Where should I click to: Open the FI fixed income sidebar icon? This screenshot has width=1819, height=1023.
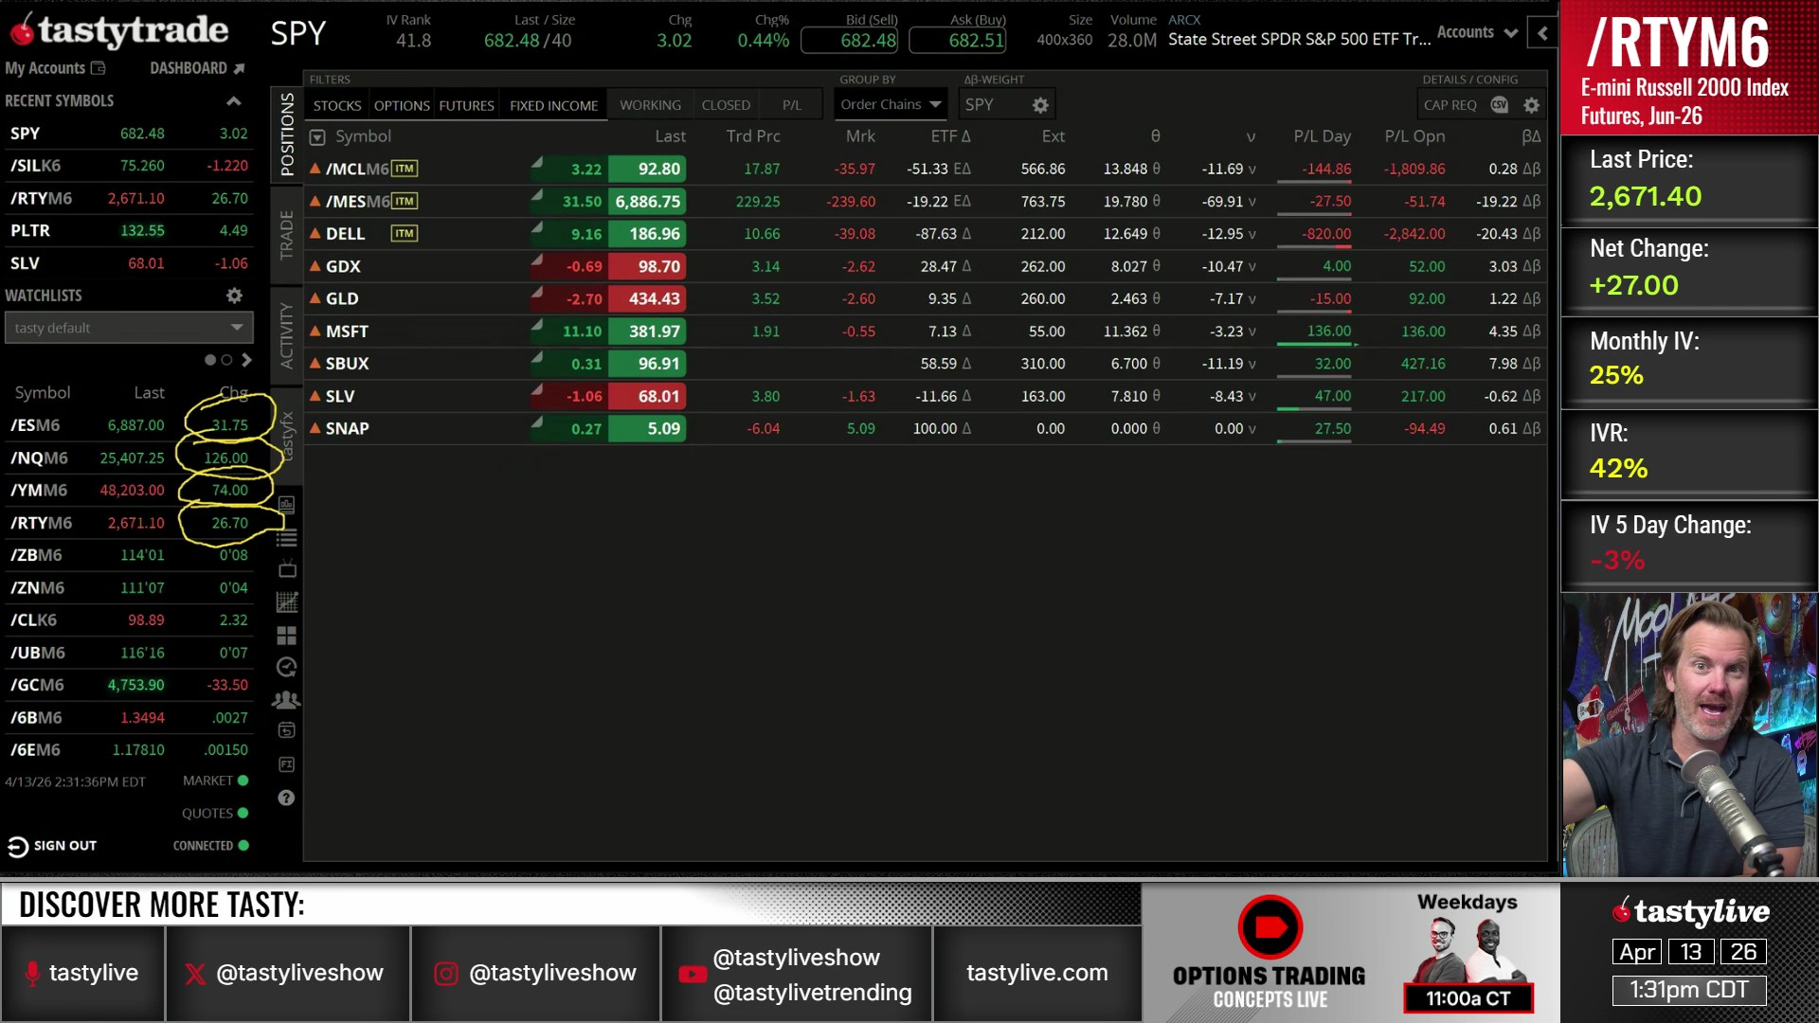[286, 764]
